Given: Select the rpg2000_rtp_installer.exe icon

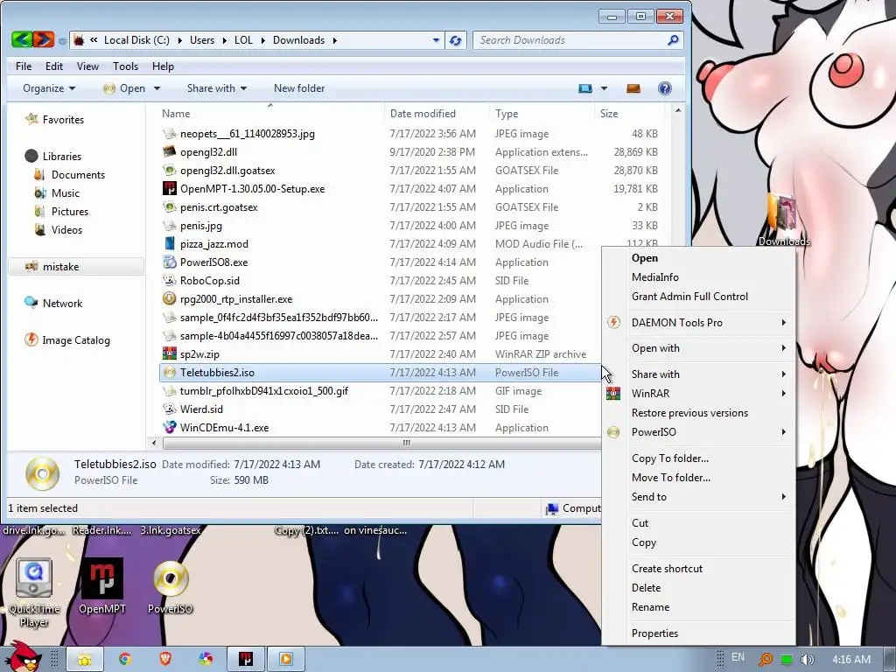Looking at the screenshot, I should tap(169, 298).
